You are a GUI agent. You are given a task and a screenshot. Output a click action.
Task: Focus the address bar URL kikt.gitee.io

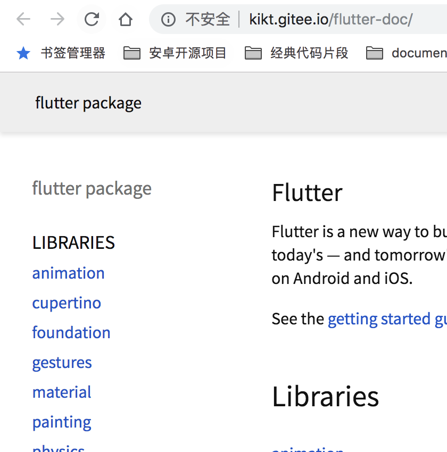tap(331, 20)
